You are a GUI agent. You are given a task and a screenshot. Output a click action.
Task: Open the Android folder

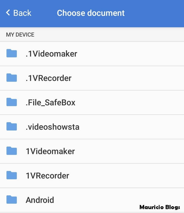pyautogui.click(x=40, y=200)
